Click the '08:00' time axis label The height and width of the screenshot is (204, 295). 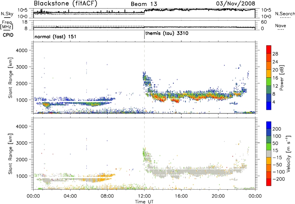107,196
